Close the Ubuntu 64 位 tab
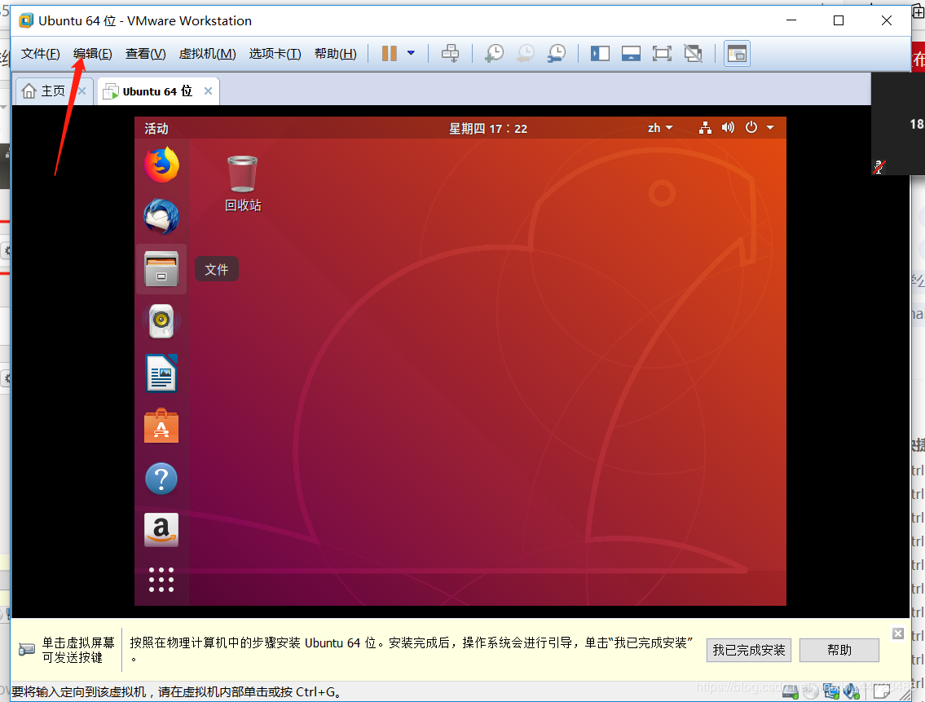The width and height of the screenshot is (925, 702). (209, 91)
